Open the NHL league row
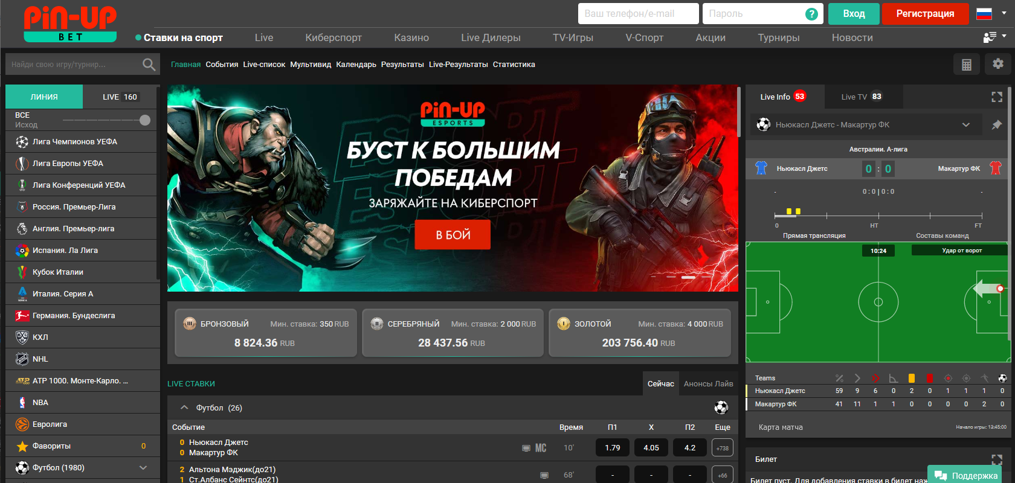Image resolution: width=1015 pixels, height=483 pixels. pos(83,359)
